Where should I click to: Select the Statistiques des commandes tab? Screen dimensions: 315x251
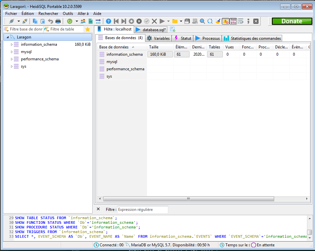pyautogui.click(x=252, y=38)
